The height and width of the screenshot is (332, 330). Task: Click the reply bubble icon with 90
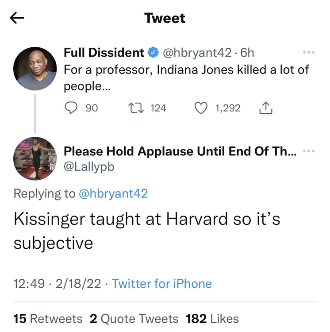pos(72,108)
